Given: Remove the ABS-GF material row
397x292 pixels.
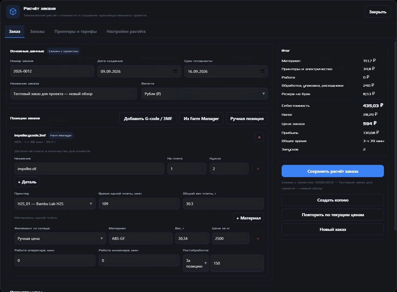Looking at the screenshot, I should coord(258,238).
